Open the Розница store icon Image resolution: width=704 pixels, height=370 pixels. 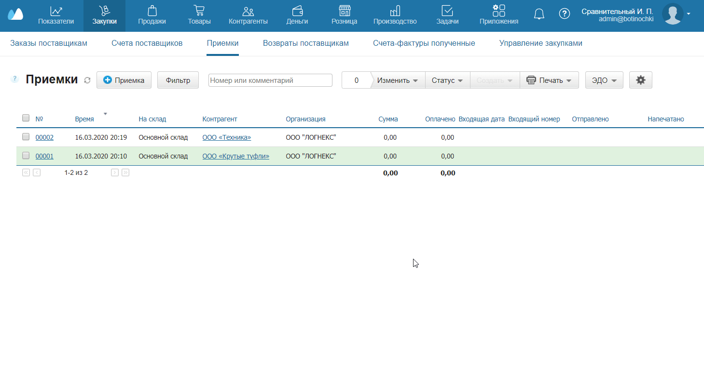(x=344, y=11)
